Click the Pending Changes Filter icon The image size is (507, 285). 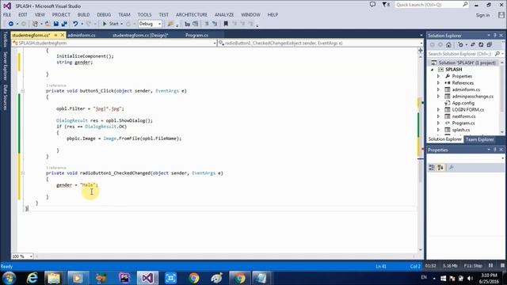click(460, 44)
